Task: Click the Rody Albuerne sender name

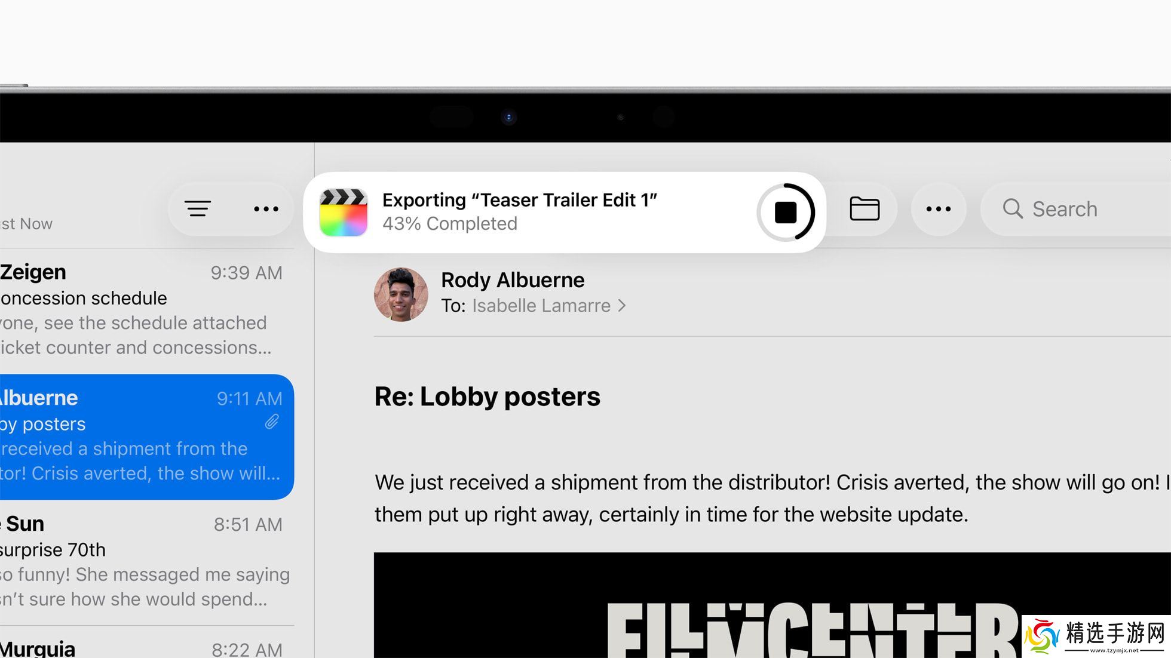Action: click(513, 280)
